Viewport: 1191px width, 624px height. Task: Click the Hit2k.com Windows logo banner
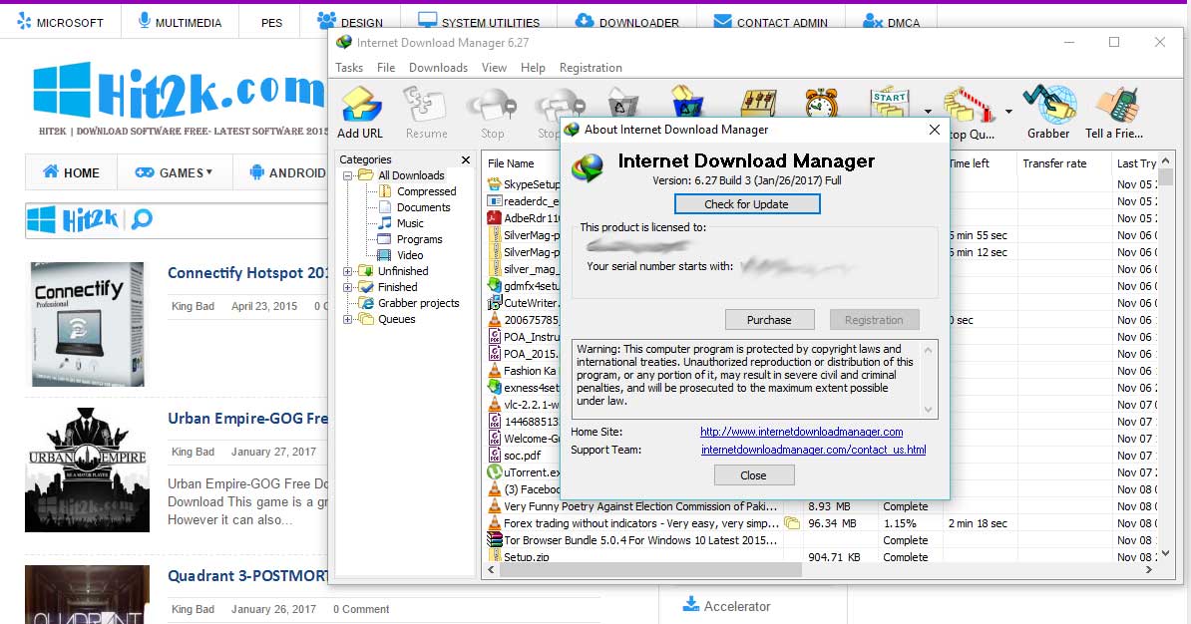[x=180, y=91]
